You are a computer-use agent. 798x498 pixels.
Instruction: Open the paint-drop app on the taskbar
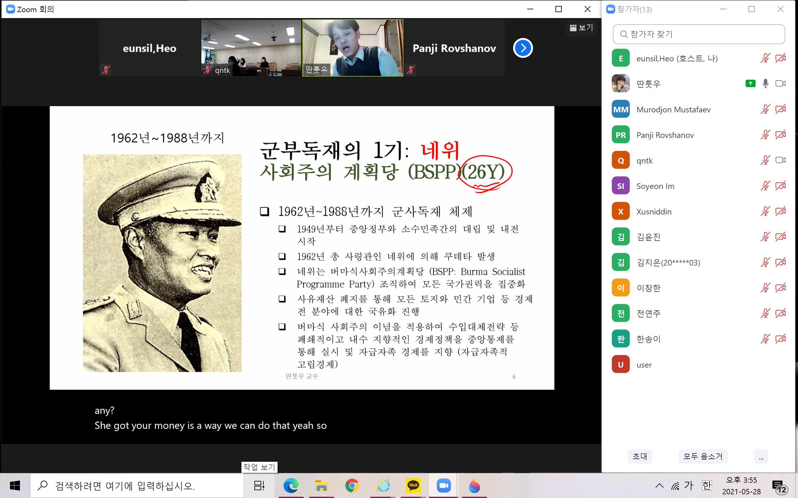[474, 486]
